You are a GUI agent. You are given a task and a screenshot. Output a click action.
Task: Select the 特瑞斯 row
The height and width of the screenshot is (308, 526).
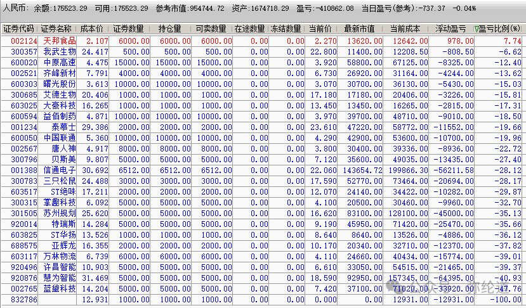261,224
